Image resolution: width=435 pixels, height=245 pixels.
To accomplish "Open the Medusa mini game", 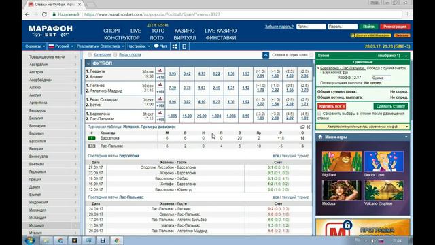I will [x=342, y=191].
